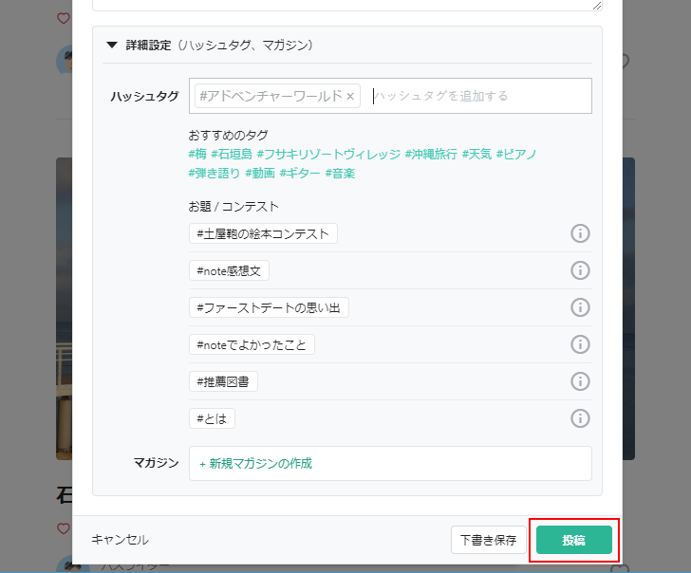Open info icon for #推薦図書
Viewport: 691px width, 573px height.
coord(580,381)
